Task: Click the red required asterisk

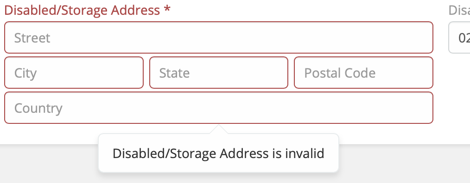Action: [x=167, y=10]
